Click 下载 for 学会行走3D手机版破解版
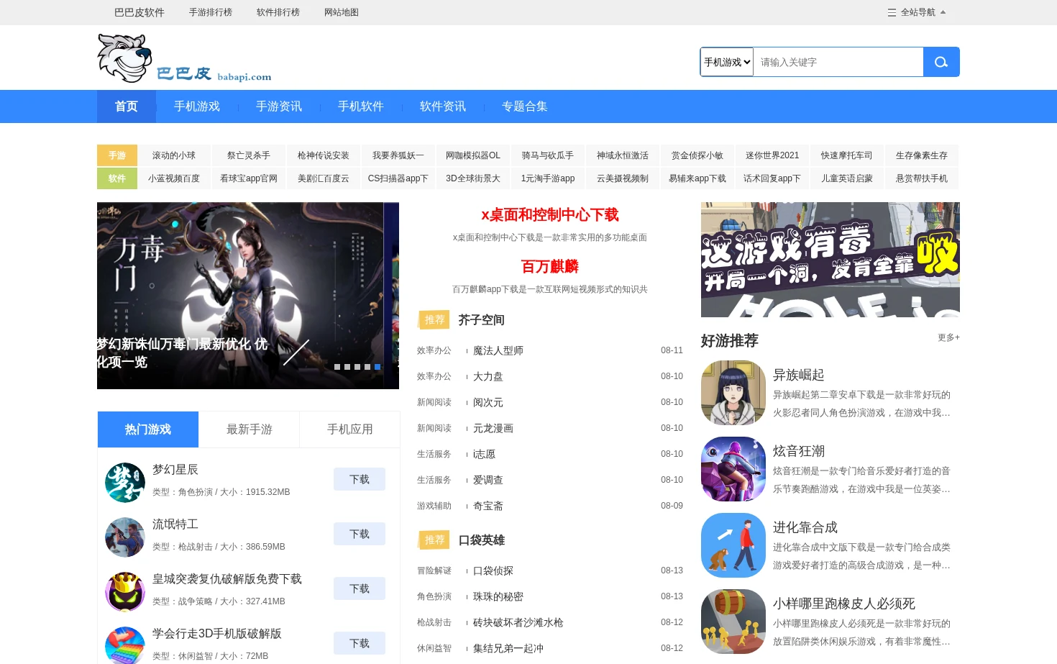Image resolution: width=1057 pixels, height=664 pixels. click(360, 643)
